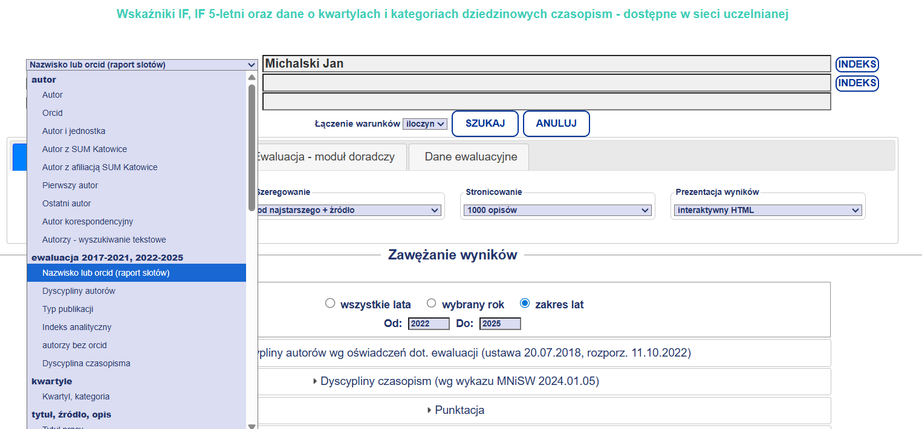Open the "Łączenie warunków" iloczyn dropdown
The height and width of the screenshot is (429, 922).
point(426,124)
